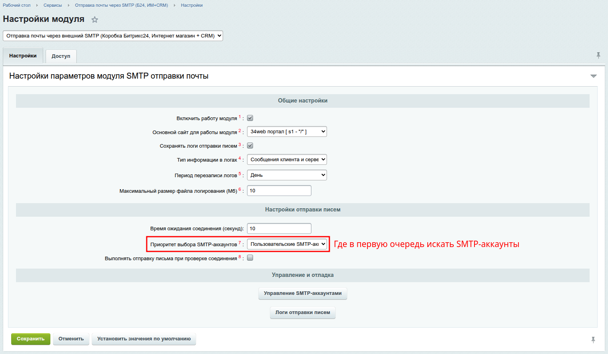Collapse SMTP settings section with triangle arrow
The width and height of the screenshot is (608, 354).
(x=594, y=76)
